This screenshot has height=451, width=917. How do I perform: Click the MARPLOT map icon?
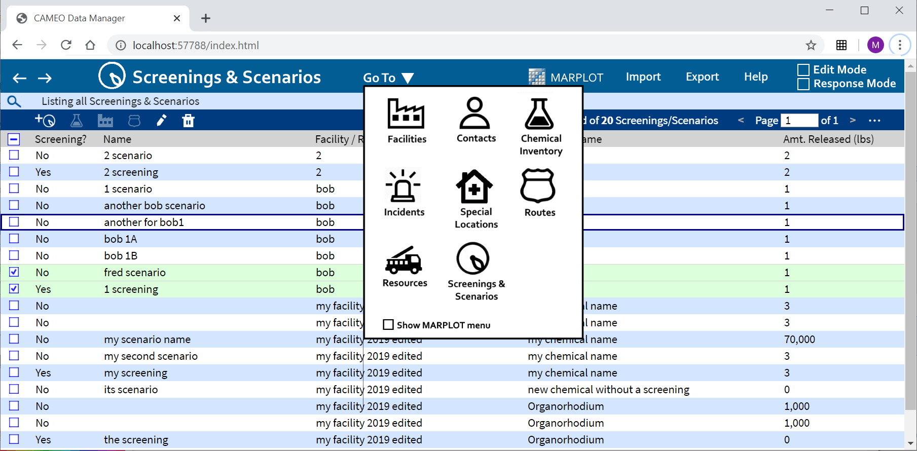pyautogui.click(x=537, y=77)
